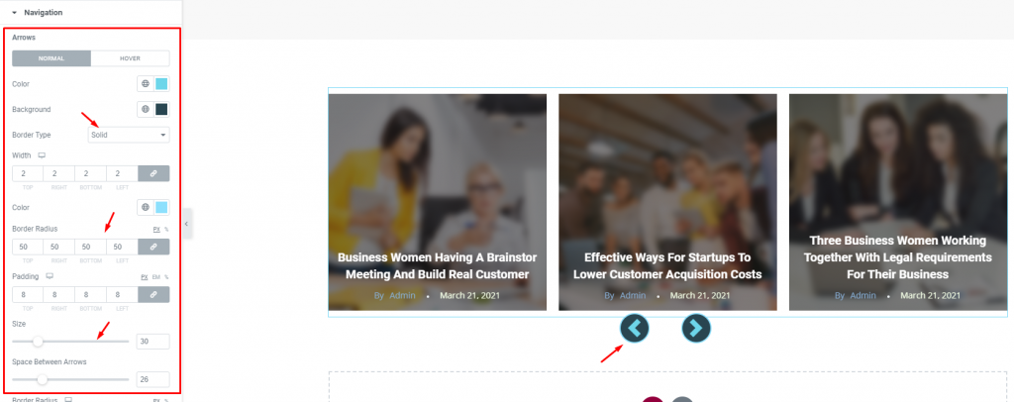Click the previous slide arrow in the carousel

[634, 329]
